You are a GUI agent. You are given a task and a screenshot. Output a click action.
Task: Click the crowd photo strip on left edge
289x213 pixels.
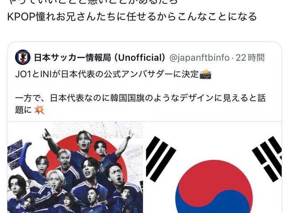pyautogui.click(x=14, y=154)
